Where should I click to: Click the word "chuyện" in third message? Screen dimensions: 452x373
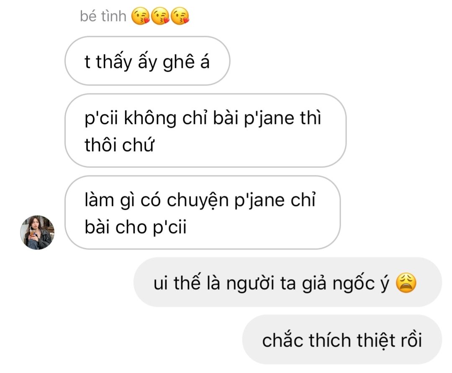(198, 200)
